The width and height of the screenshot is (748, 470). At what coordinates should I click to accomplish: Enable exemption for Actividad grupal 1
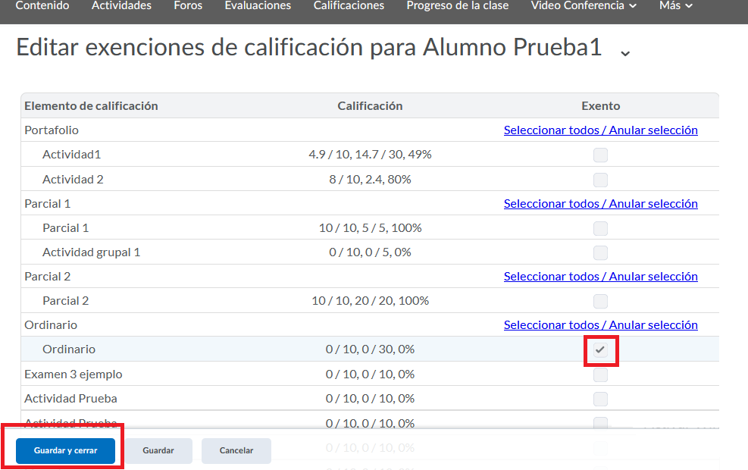[x=600, y=252]
